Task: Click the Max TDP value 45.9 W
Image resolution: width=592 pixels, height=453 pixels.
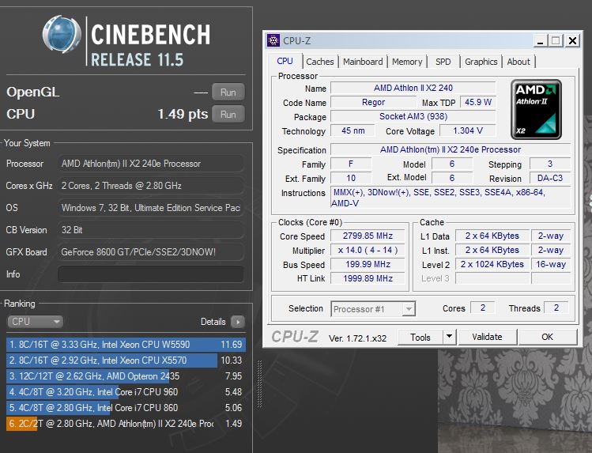Action: (478, 102)
